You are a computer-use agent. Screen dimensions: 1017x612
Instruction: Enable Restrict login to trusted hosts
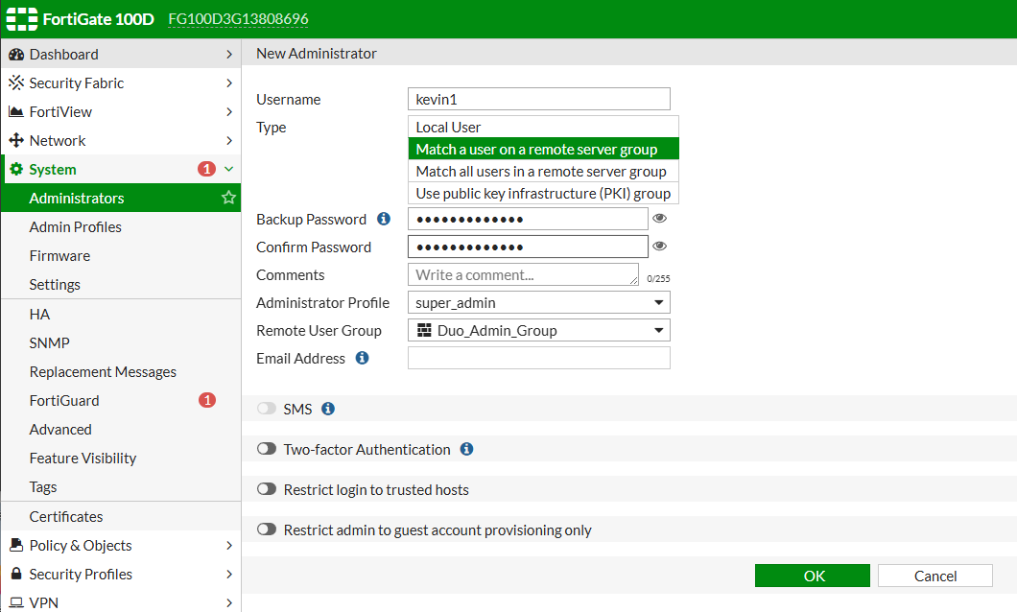point(267,489)
